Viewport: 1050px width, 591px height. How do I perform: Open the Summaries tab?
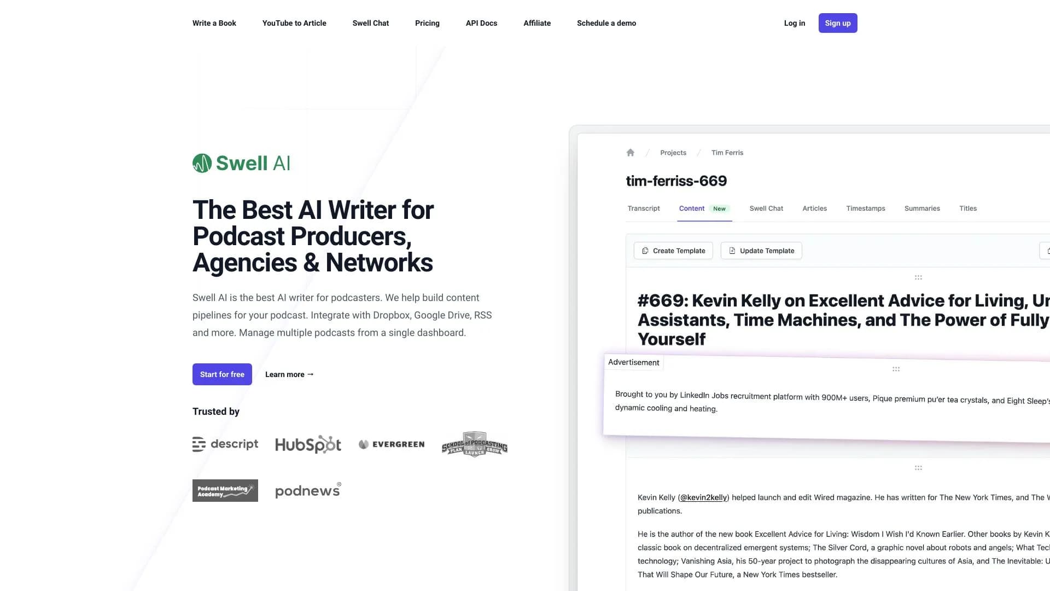coord(922,208)
